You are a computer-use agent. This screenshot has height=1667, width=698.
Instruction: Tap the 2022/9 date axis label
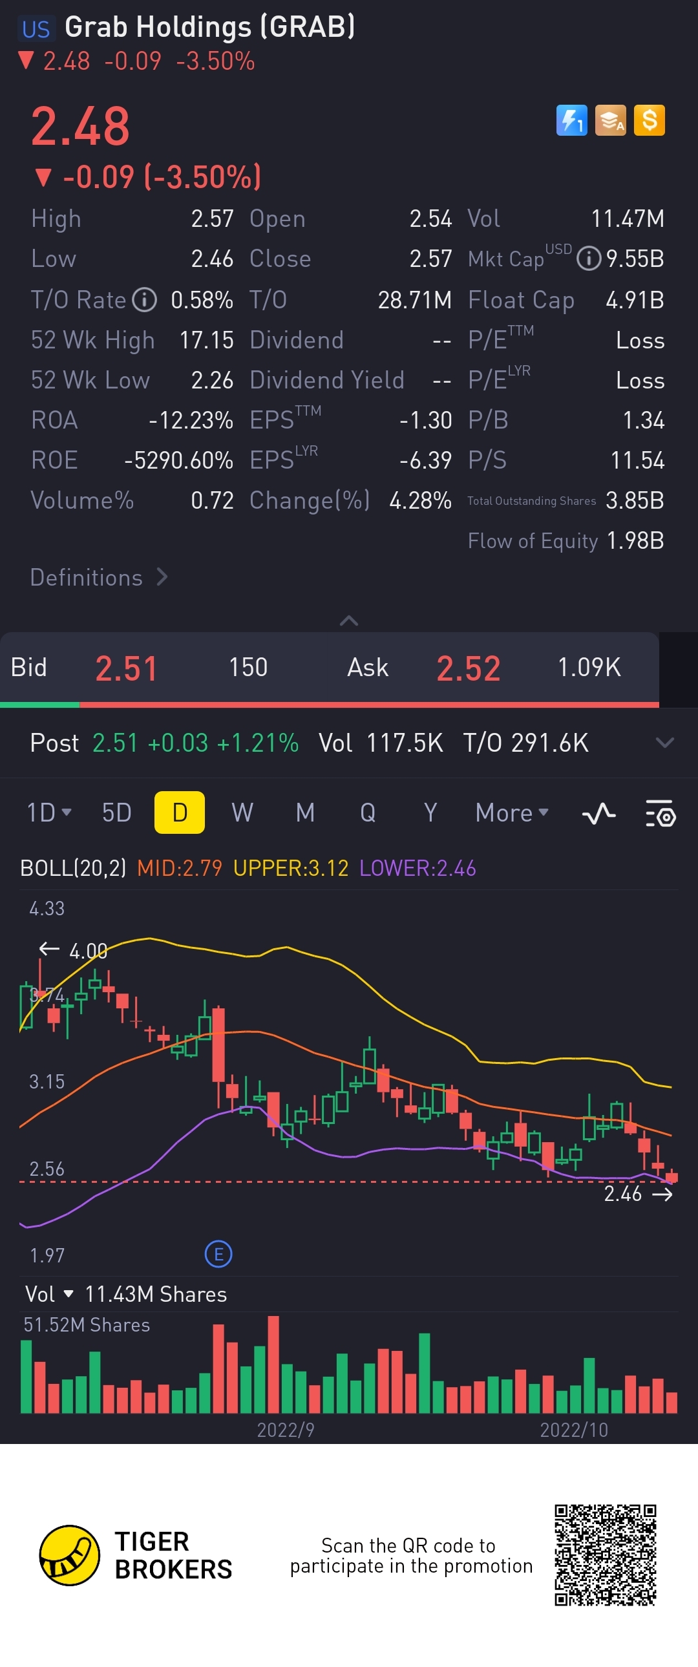coord(285,1430)
